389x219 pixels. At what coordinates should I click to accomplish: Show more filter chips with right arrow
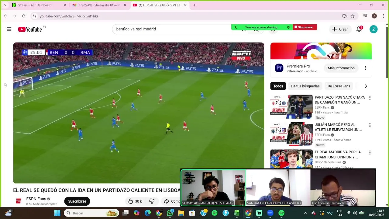366,86
